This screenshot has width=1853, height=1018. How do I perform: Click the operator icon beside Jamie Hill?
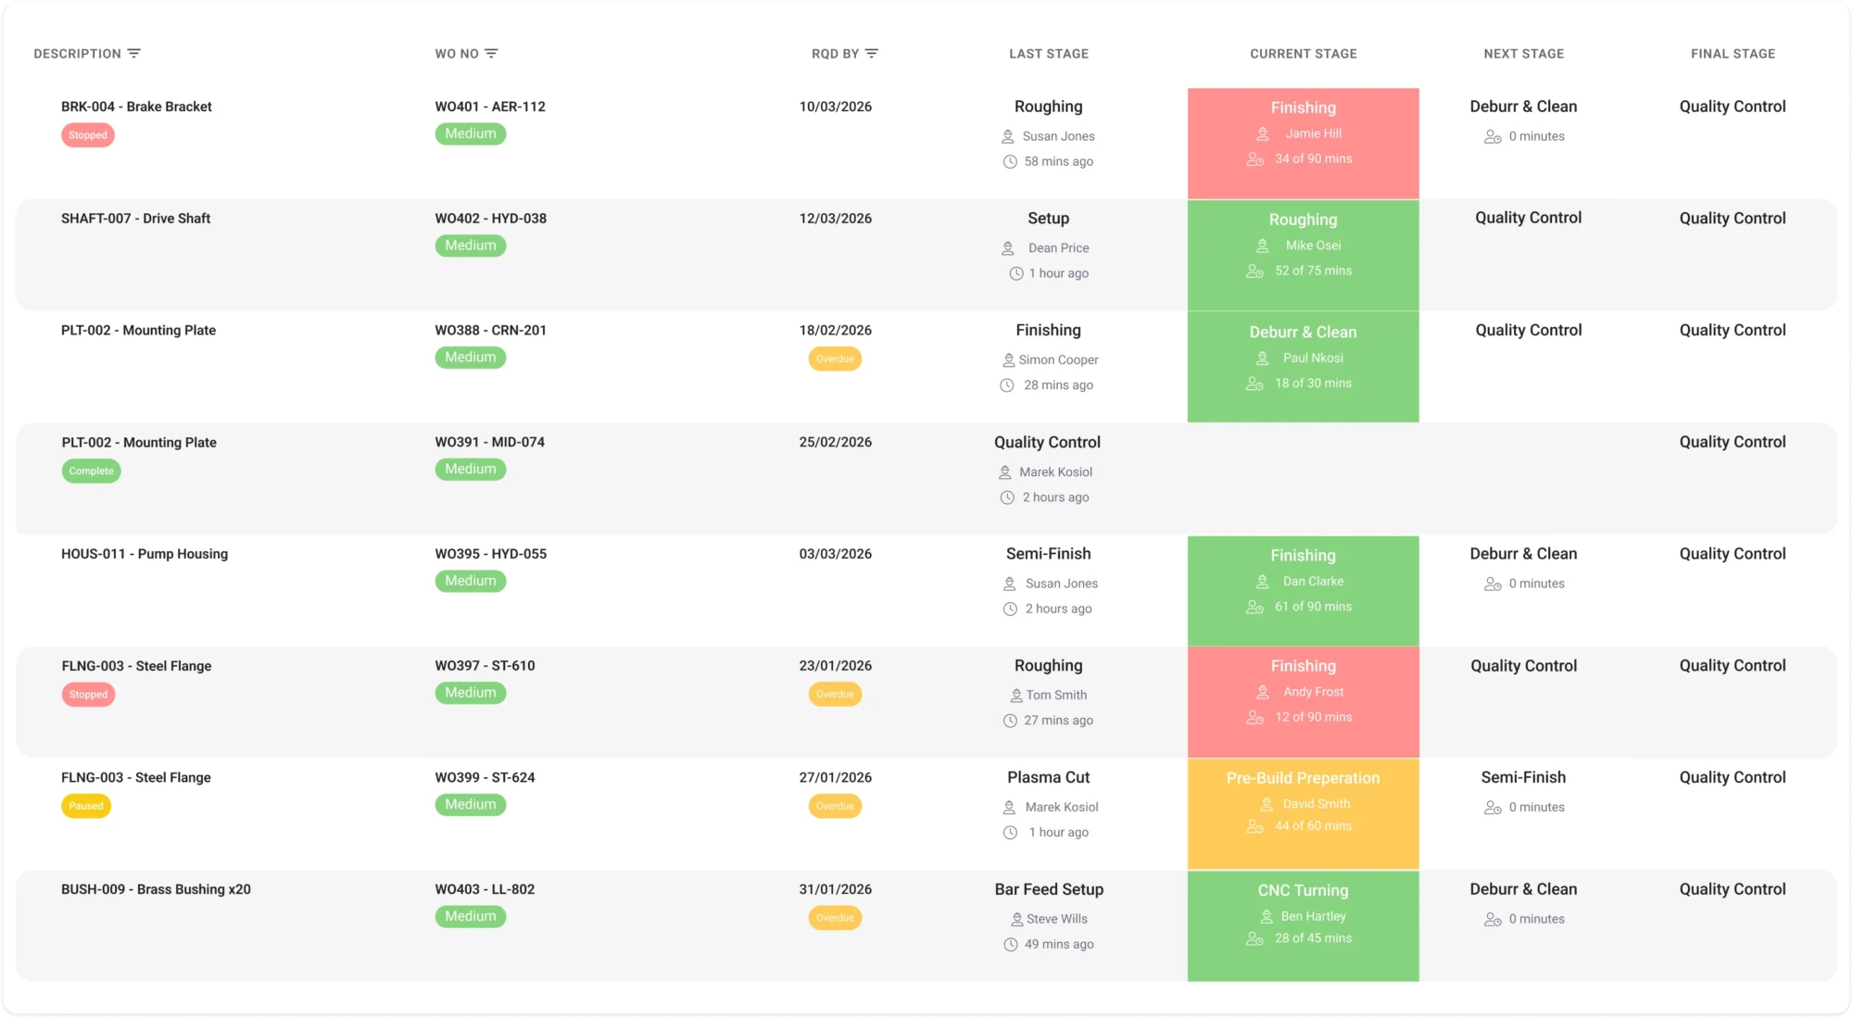coord(1263,134)
